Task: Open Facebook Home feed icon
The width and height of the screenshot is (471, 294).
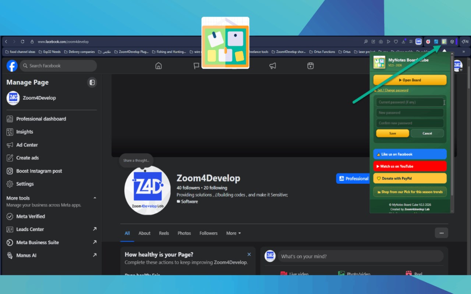Action: click(159, 66)
